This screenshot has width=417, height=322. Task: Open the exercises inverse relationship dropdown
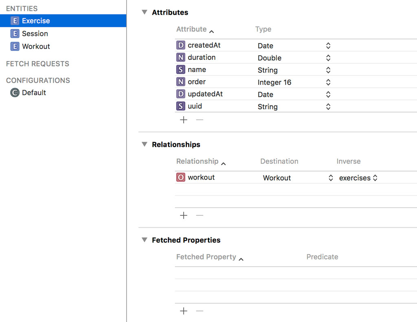click(x=375, y=178)
